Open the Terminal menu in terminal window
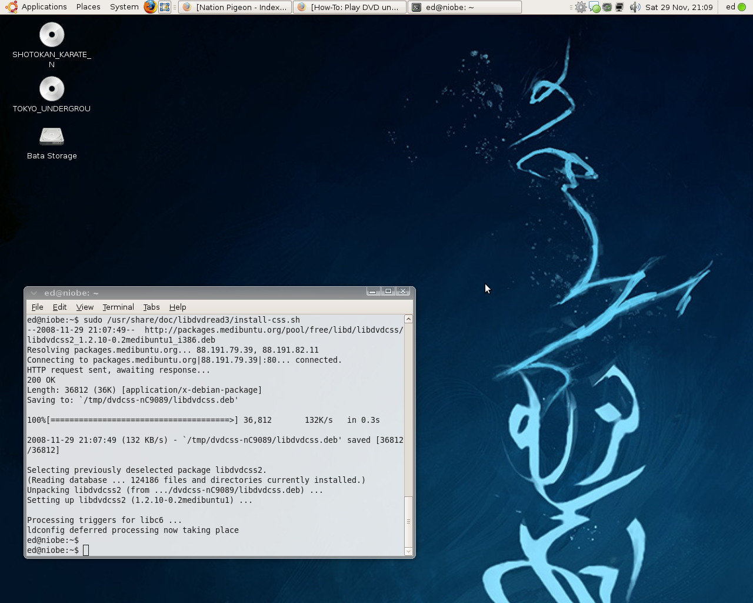Screen dimensions: 753x603 click(x=118, y=307)
